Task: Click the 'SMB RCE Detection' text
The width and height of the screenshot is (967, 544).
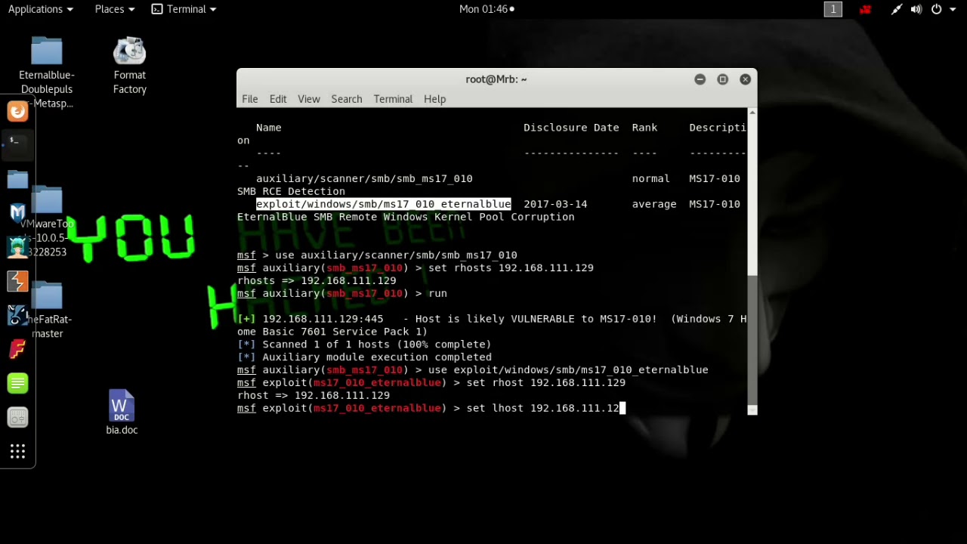Action: pos(291,191)
